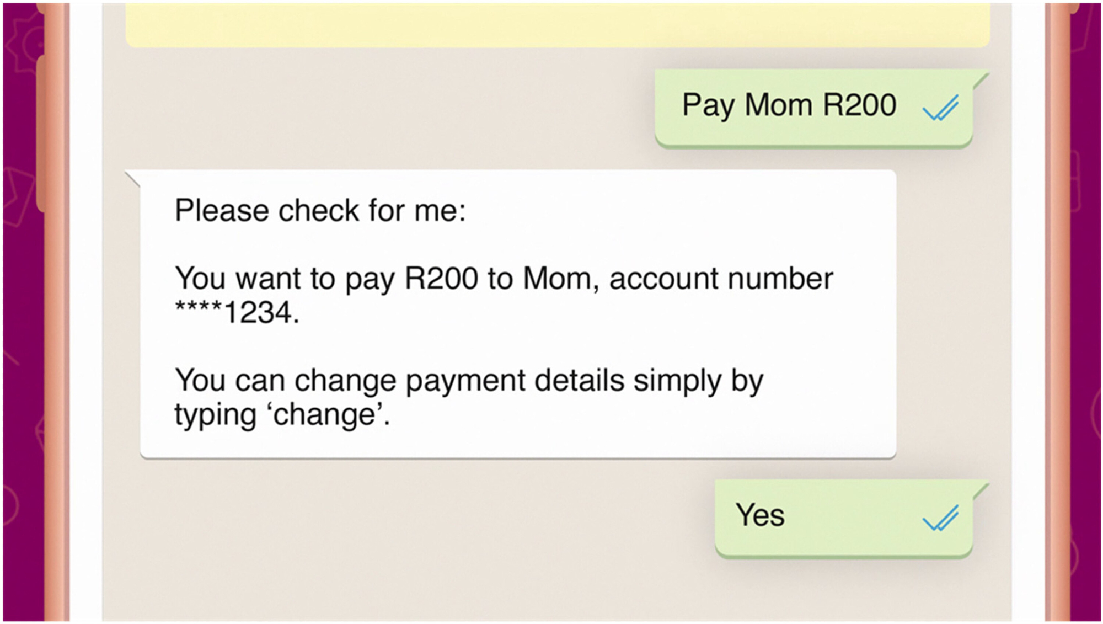Tap empty chat background below the Yes bubble

click(551, 590)
